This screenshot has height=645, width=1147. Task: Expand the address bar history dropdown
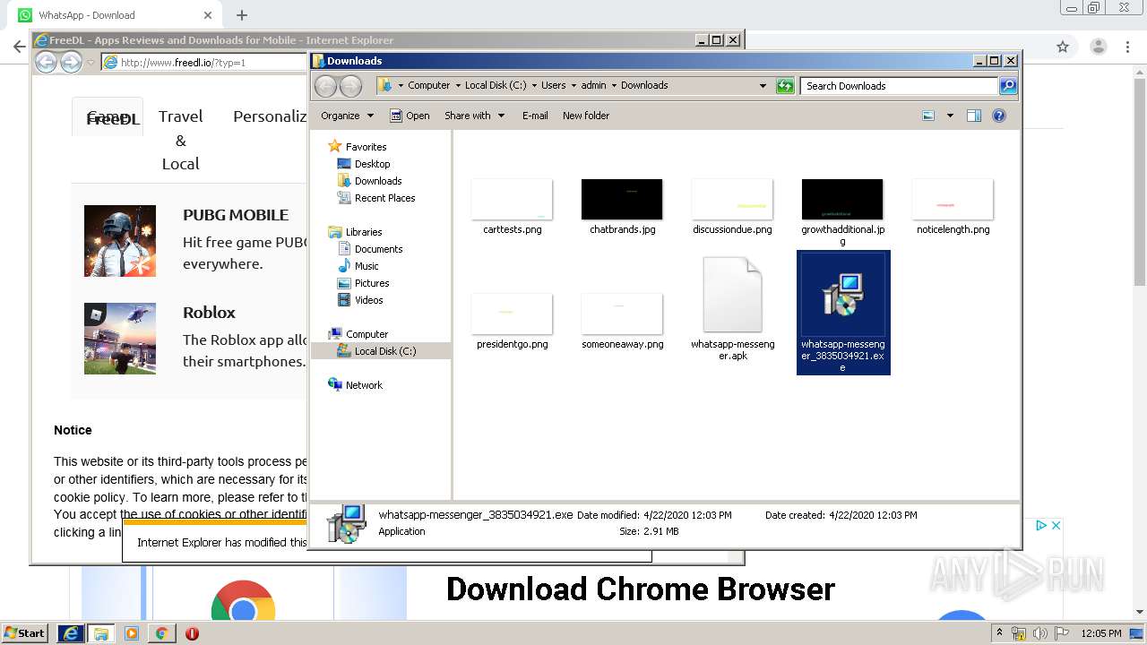[x=763, y=85]
